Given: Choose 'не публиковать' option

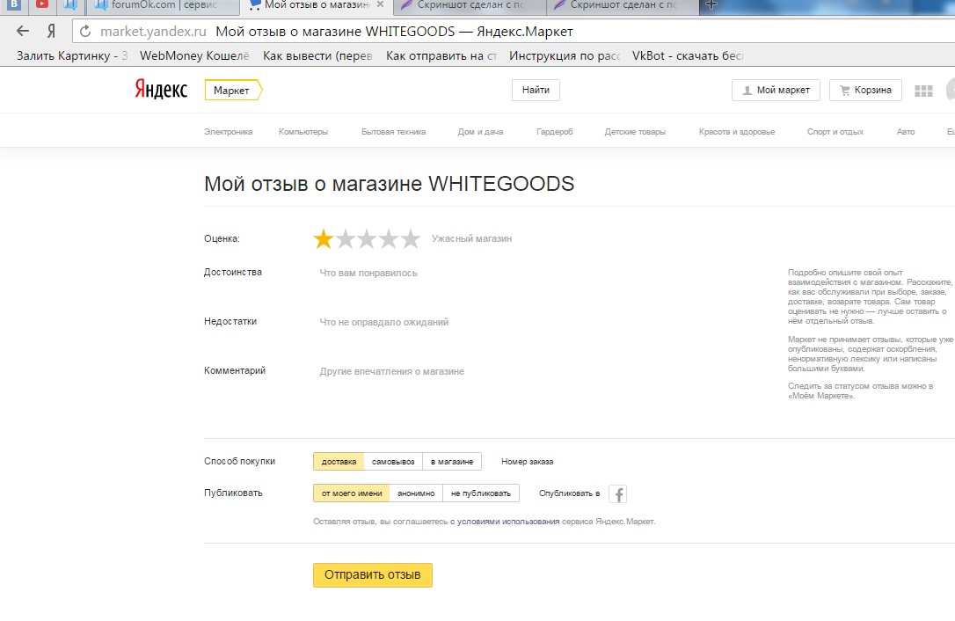Looking at the screenshot, I should [481, 493].
